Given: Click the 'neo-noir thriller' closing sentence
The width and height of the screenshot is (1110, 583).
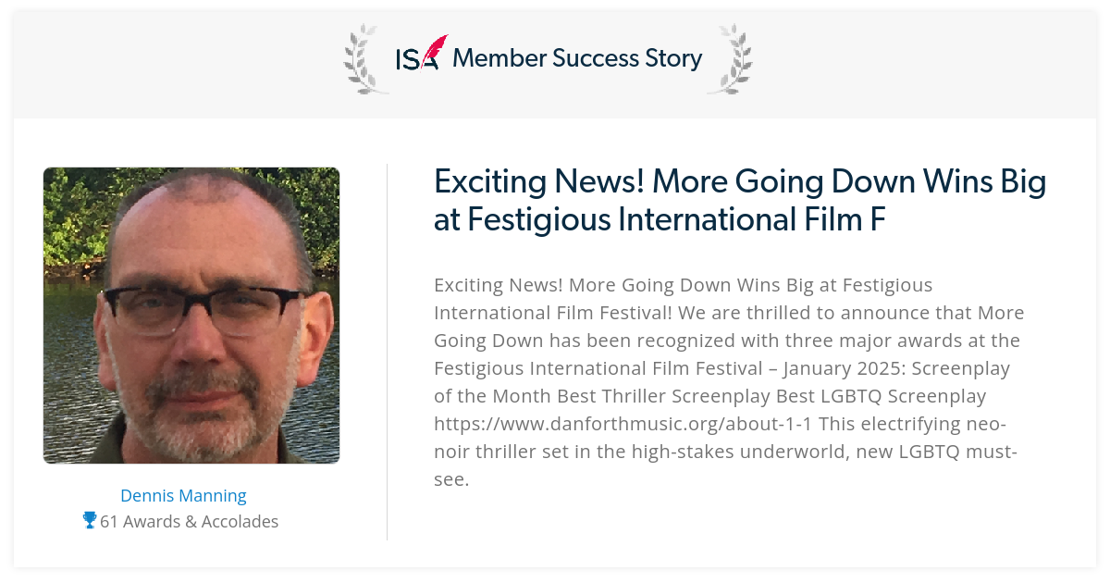Looking at the screenshot, I should (x=726, y=452).
